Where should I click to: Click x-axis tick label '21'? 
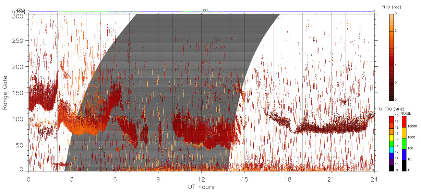331,179
